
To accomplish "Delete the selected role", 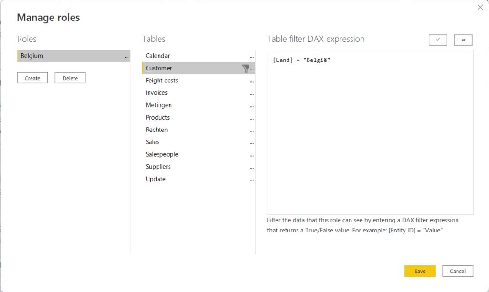I will point(70,78).
